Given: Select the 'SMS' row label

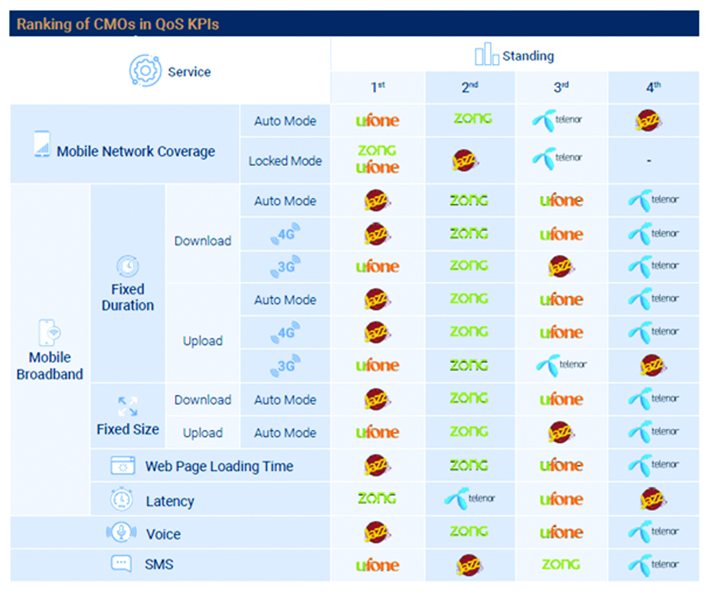Looking at the screenshot, I should (159, 564).
